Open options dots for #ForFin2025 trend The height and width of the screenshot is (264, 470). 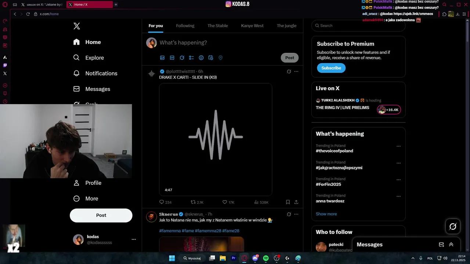point(398,180)
